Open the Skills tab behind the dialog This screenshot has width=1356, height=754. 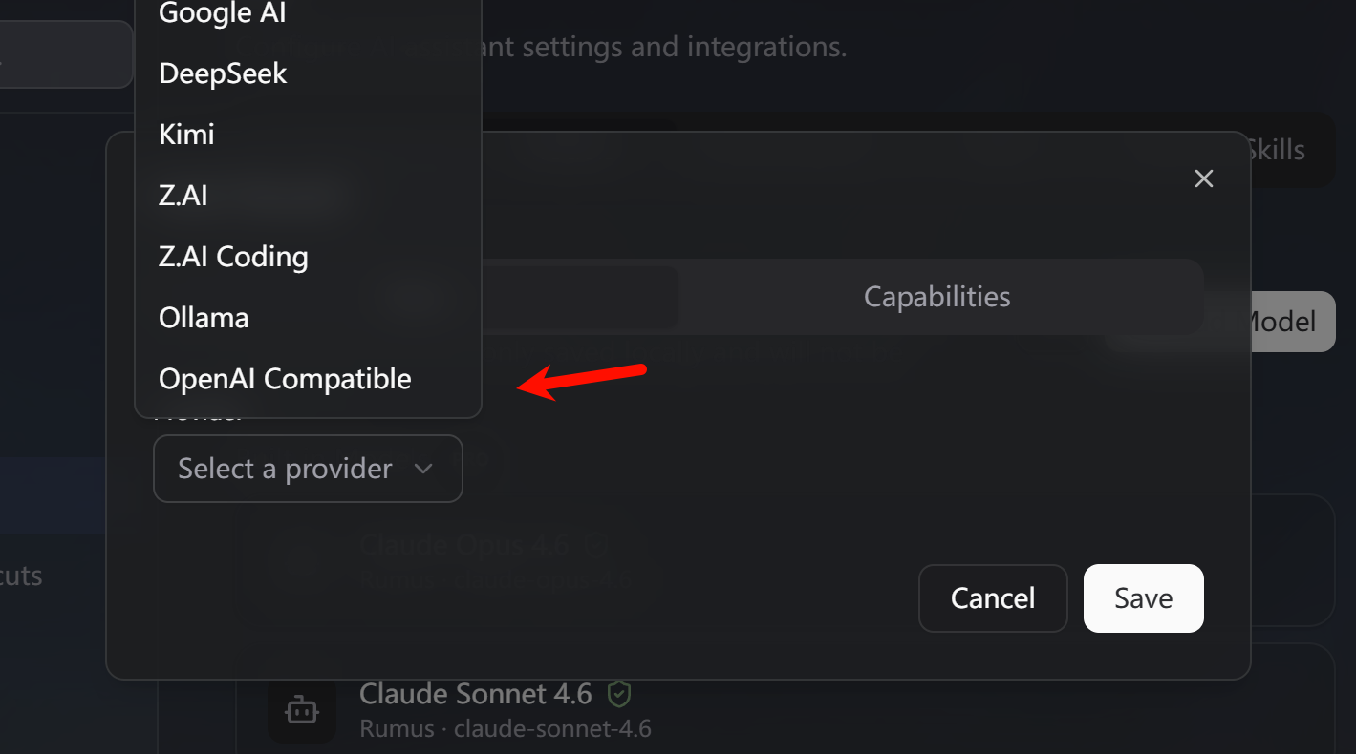point(1277,151)
